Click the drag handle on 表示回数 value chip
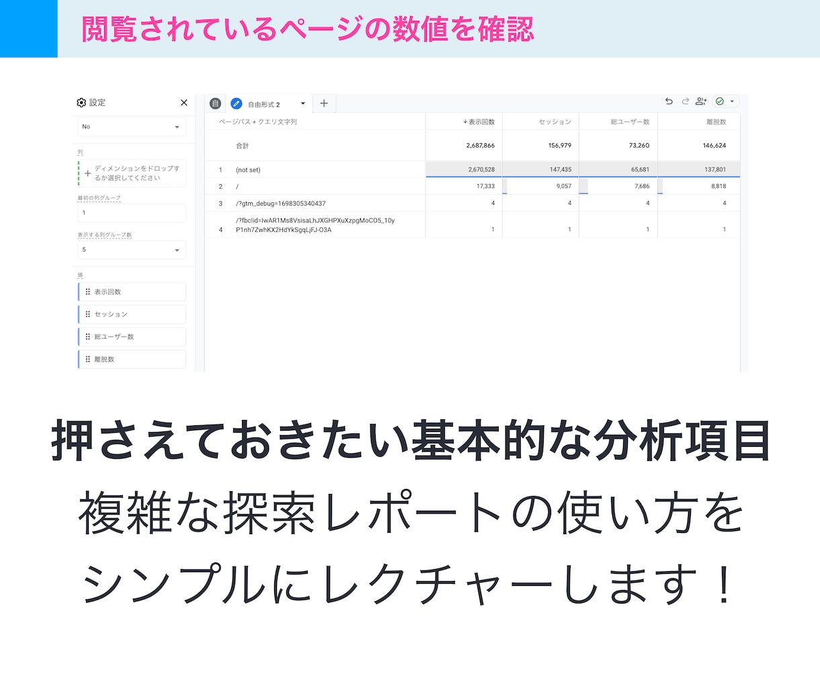The width and height of the screenshot is (820, 682). pyautogui.click(x=88, y=292)
